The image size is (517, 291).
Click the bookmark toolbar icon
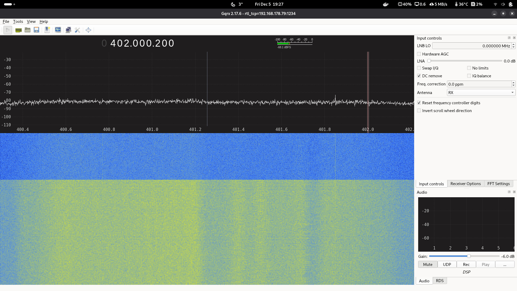47,30
